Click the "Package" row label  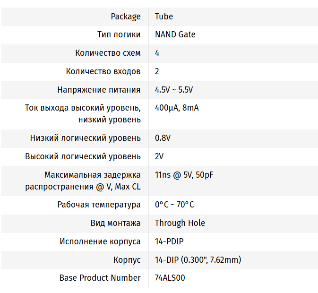[125, 17]
